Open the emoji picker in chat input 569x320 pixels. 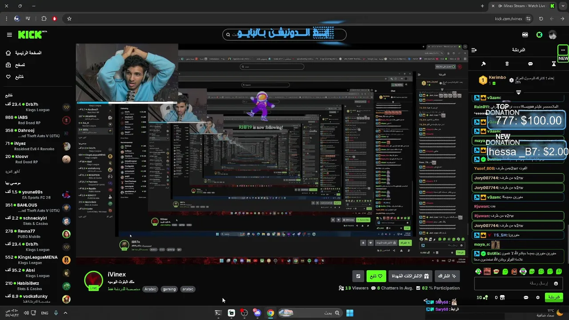click(x=556, y=284)
